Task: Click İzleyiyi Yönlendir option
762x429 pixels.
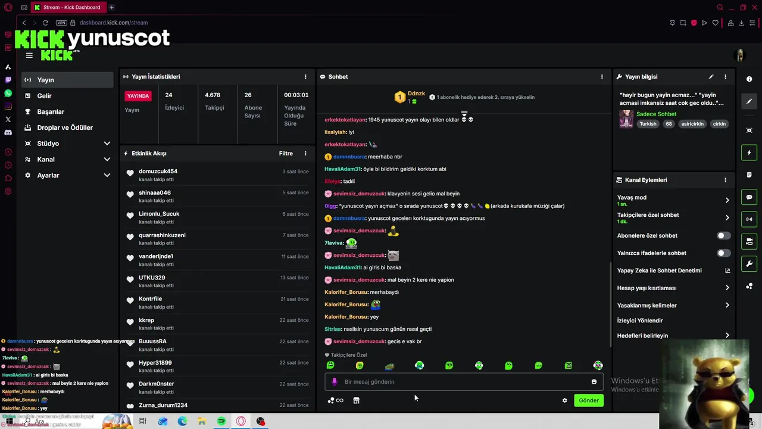Action: [640, 321]
